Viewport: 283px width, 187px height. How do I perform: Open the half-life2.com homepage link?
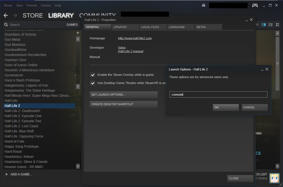[x=135, y=38]
